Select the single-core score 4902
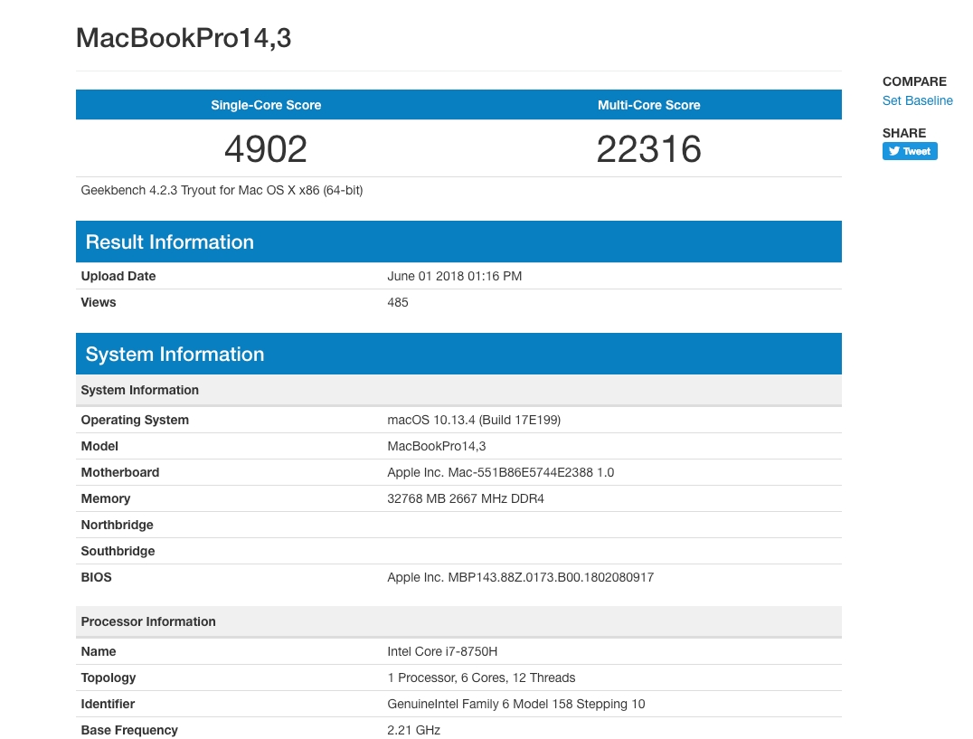 tap(266, 149)
